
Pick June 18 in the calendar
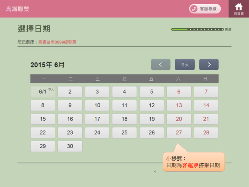tap(124, 119)
